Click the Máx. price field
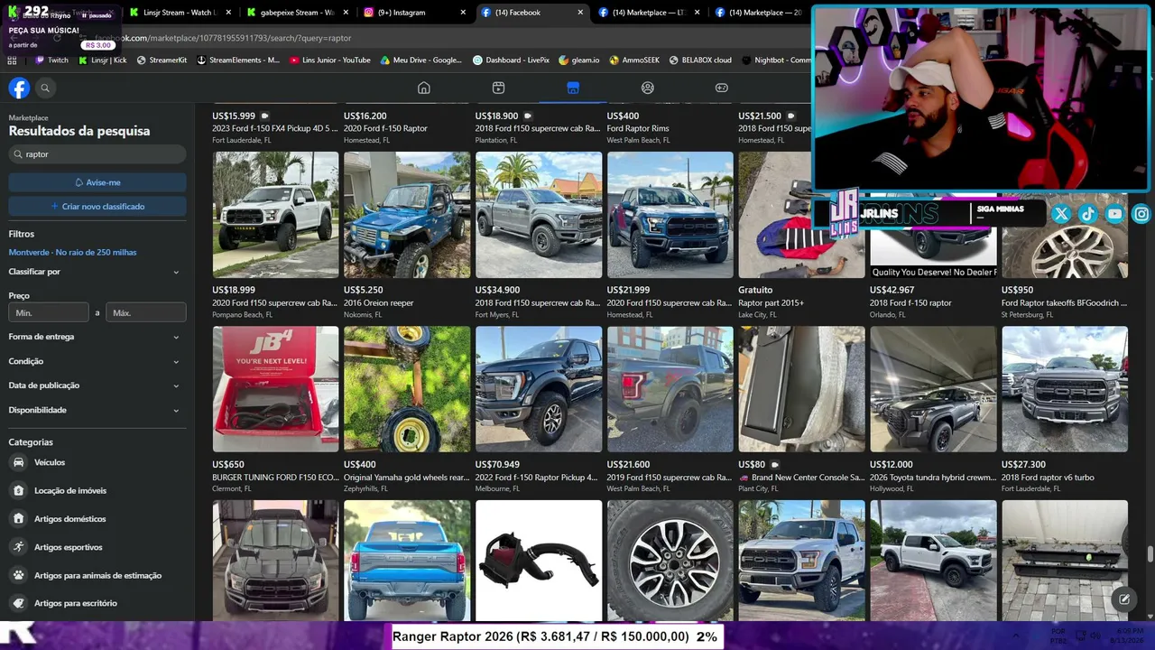 [x=146, y=312]
